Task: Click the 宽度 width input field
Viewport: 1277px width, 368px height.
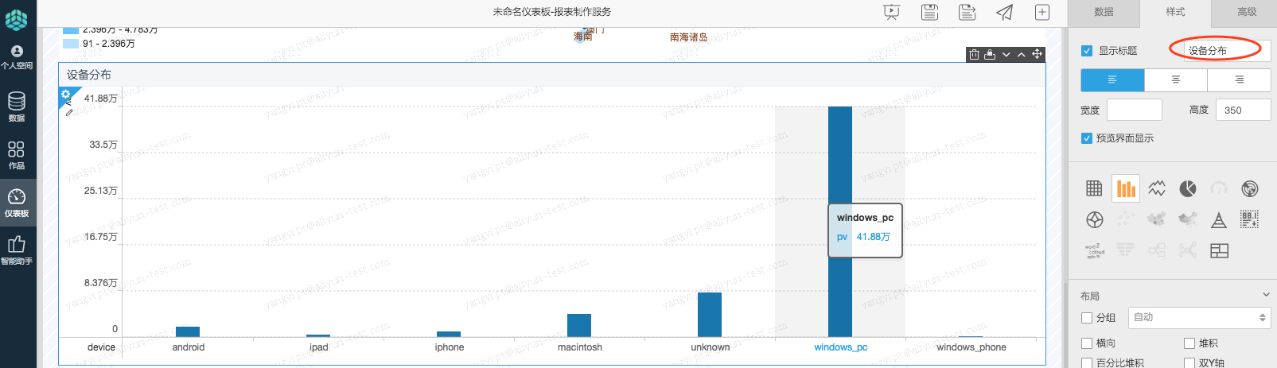Action: click(x=1135, y=110)
